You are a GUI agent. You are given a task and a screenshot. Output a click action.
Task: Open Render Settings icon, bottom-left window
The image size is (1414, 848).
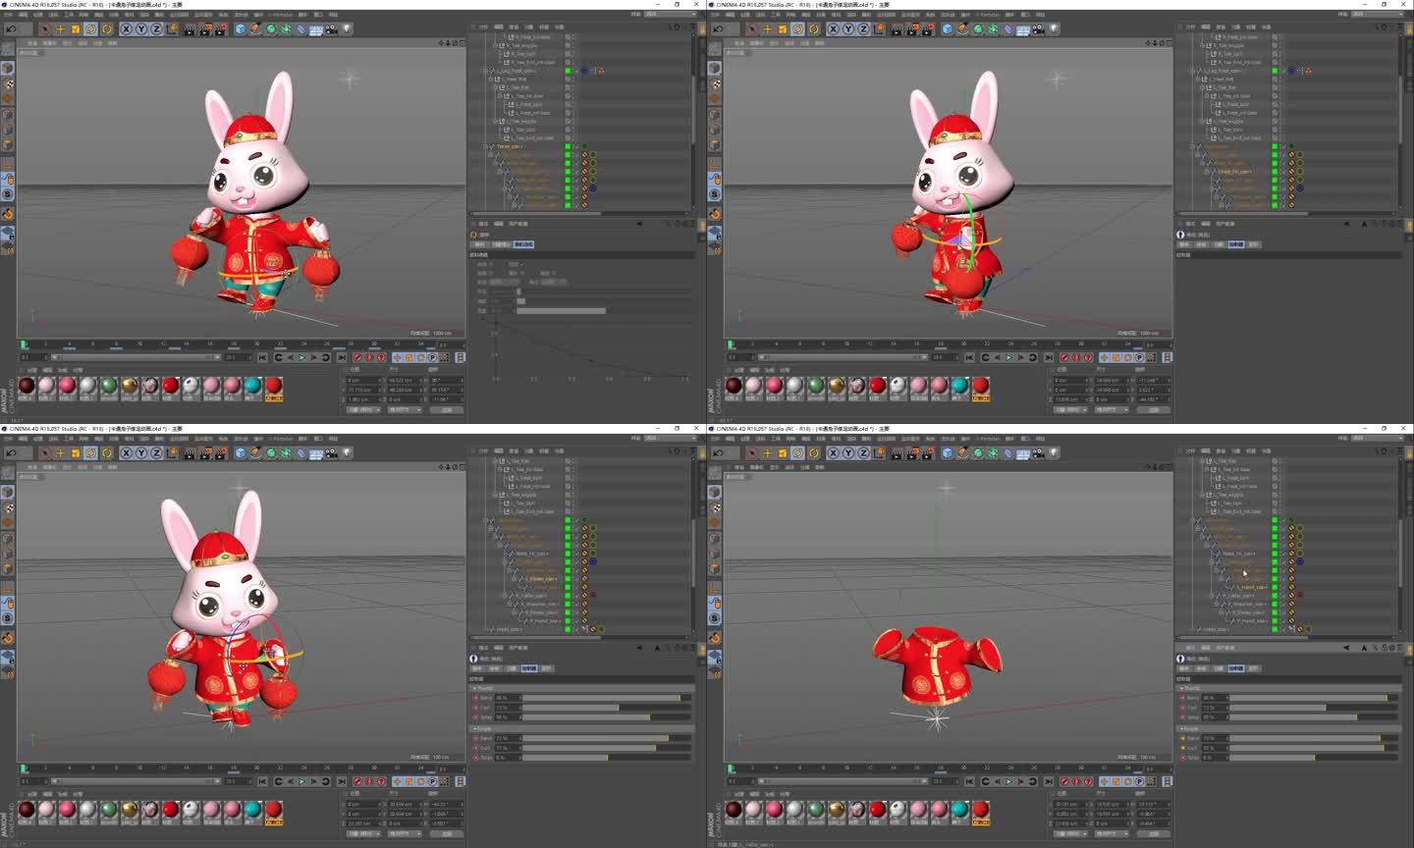point(221,453)
